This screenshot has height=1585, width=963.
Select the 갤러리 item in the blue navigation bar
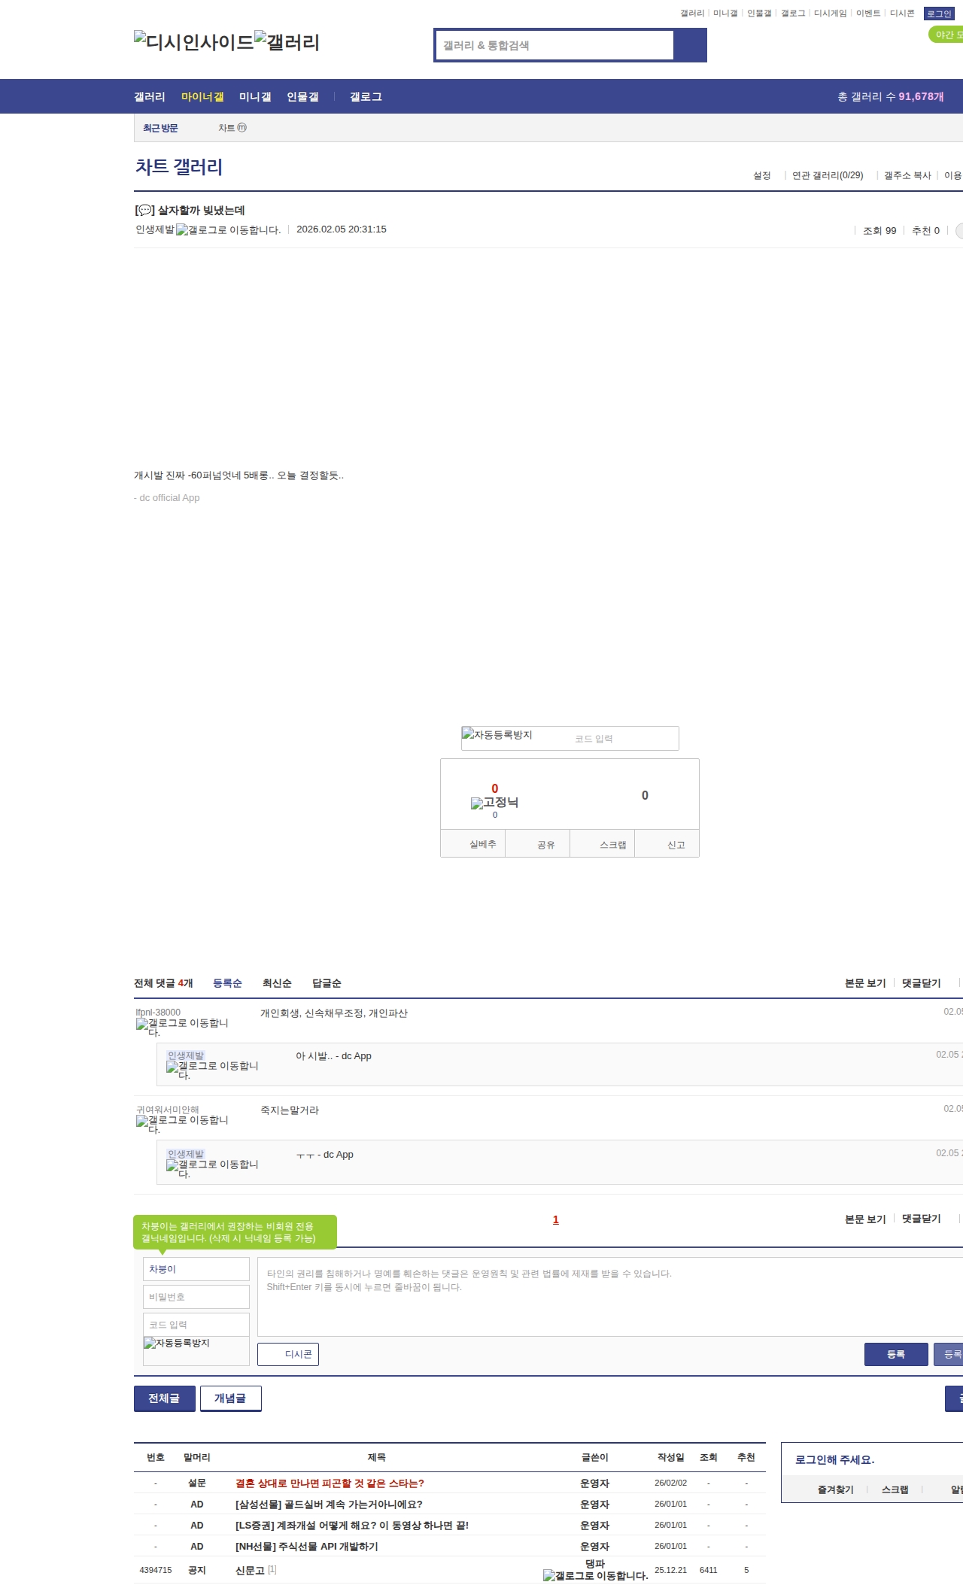[x=150, y=96]
